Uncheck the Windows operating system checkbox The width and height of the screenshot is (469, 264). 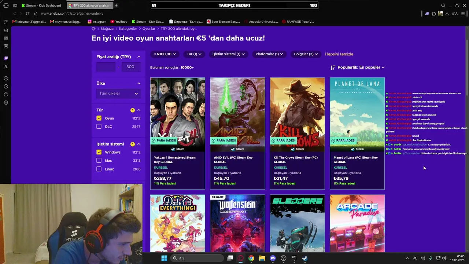pyautogui.click(x=99, y=152)
